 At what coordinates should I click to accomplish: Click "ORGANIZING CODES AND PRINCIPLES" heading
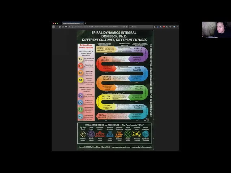[102, 125]
